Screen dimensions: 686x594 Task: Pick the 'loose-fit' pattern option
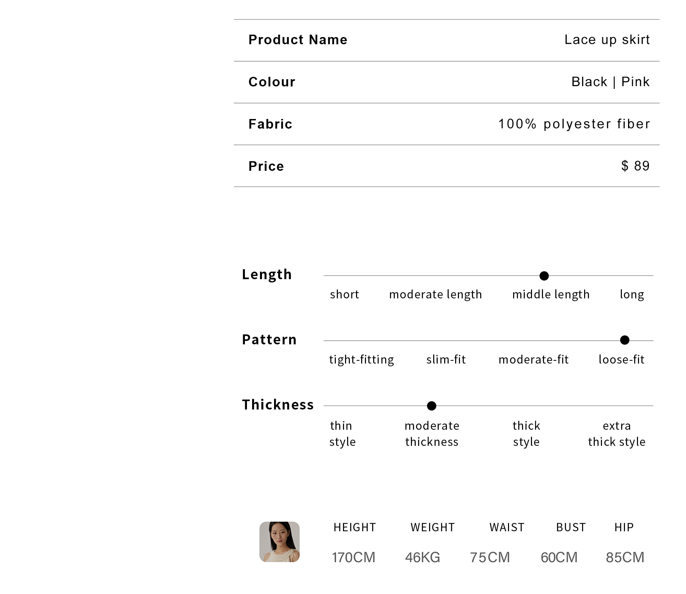pos(622,359)
